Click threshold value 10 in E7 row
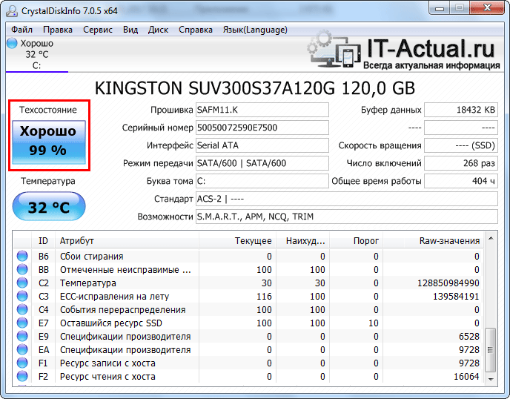 pos(374,323)
